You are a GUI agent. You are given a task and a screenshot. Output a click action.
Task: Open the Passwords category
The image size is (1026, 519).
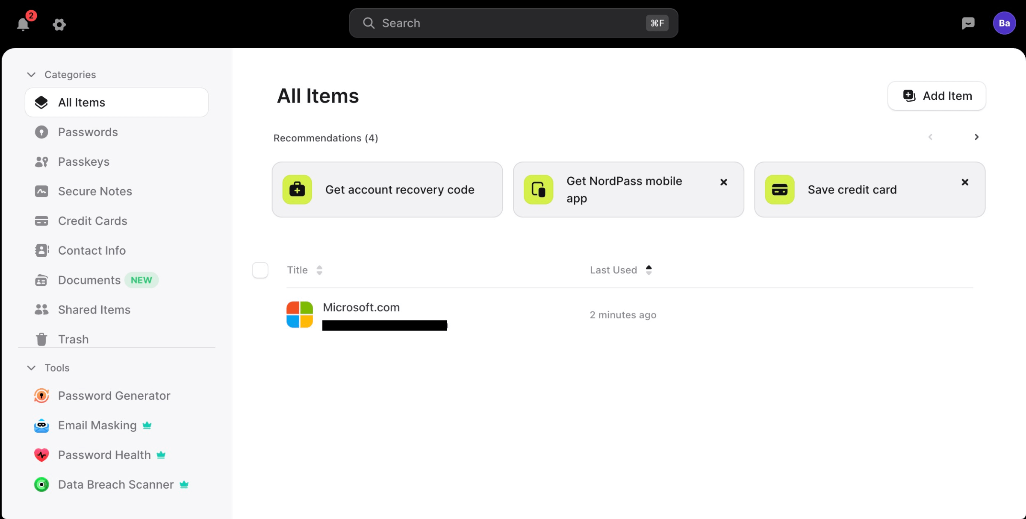(x=88, y=132)
